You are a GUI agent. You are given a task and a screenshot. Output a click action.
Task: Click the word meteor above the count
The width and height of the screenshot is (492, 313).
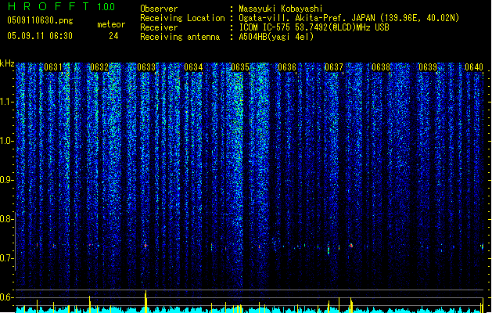(x=111, y=24)
